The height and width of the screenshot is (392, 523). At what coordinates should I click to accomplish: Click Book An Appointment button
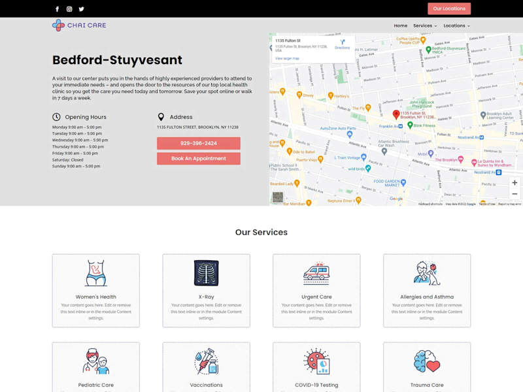199,158
